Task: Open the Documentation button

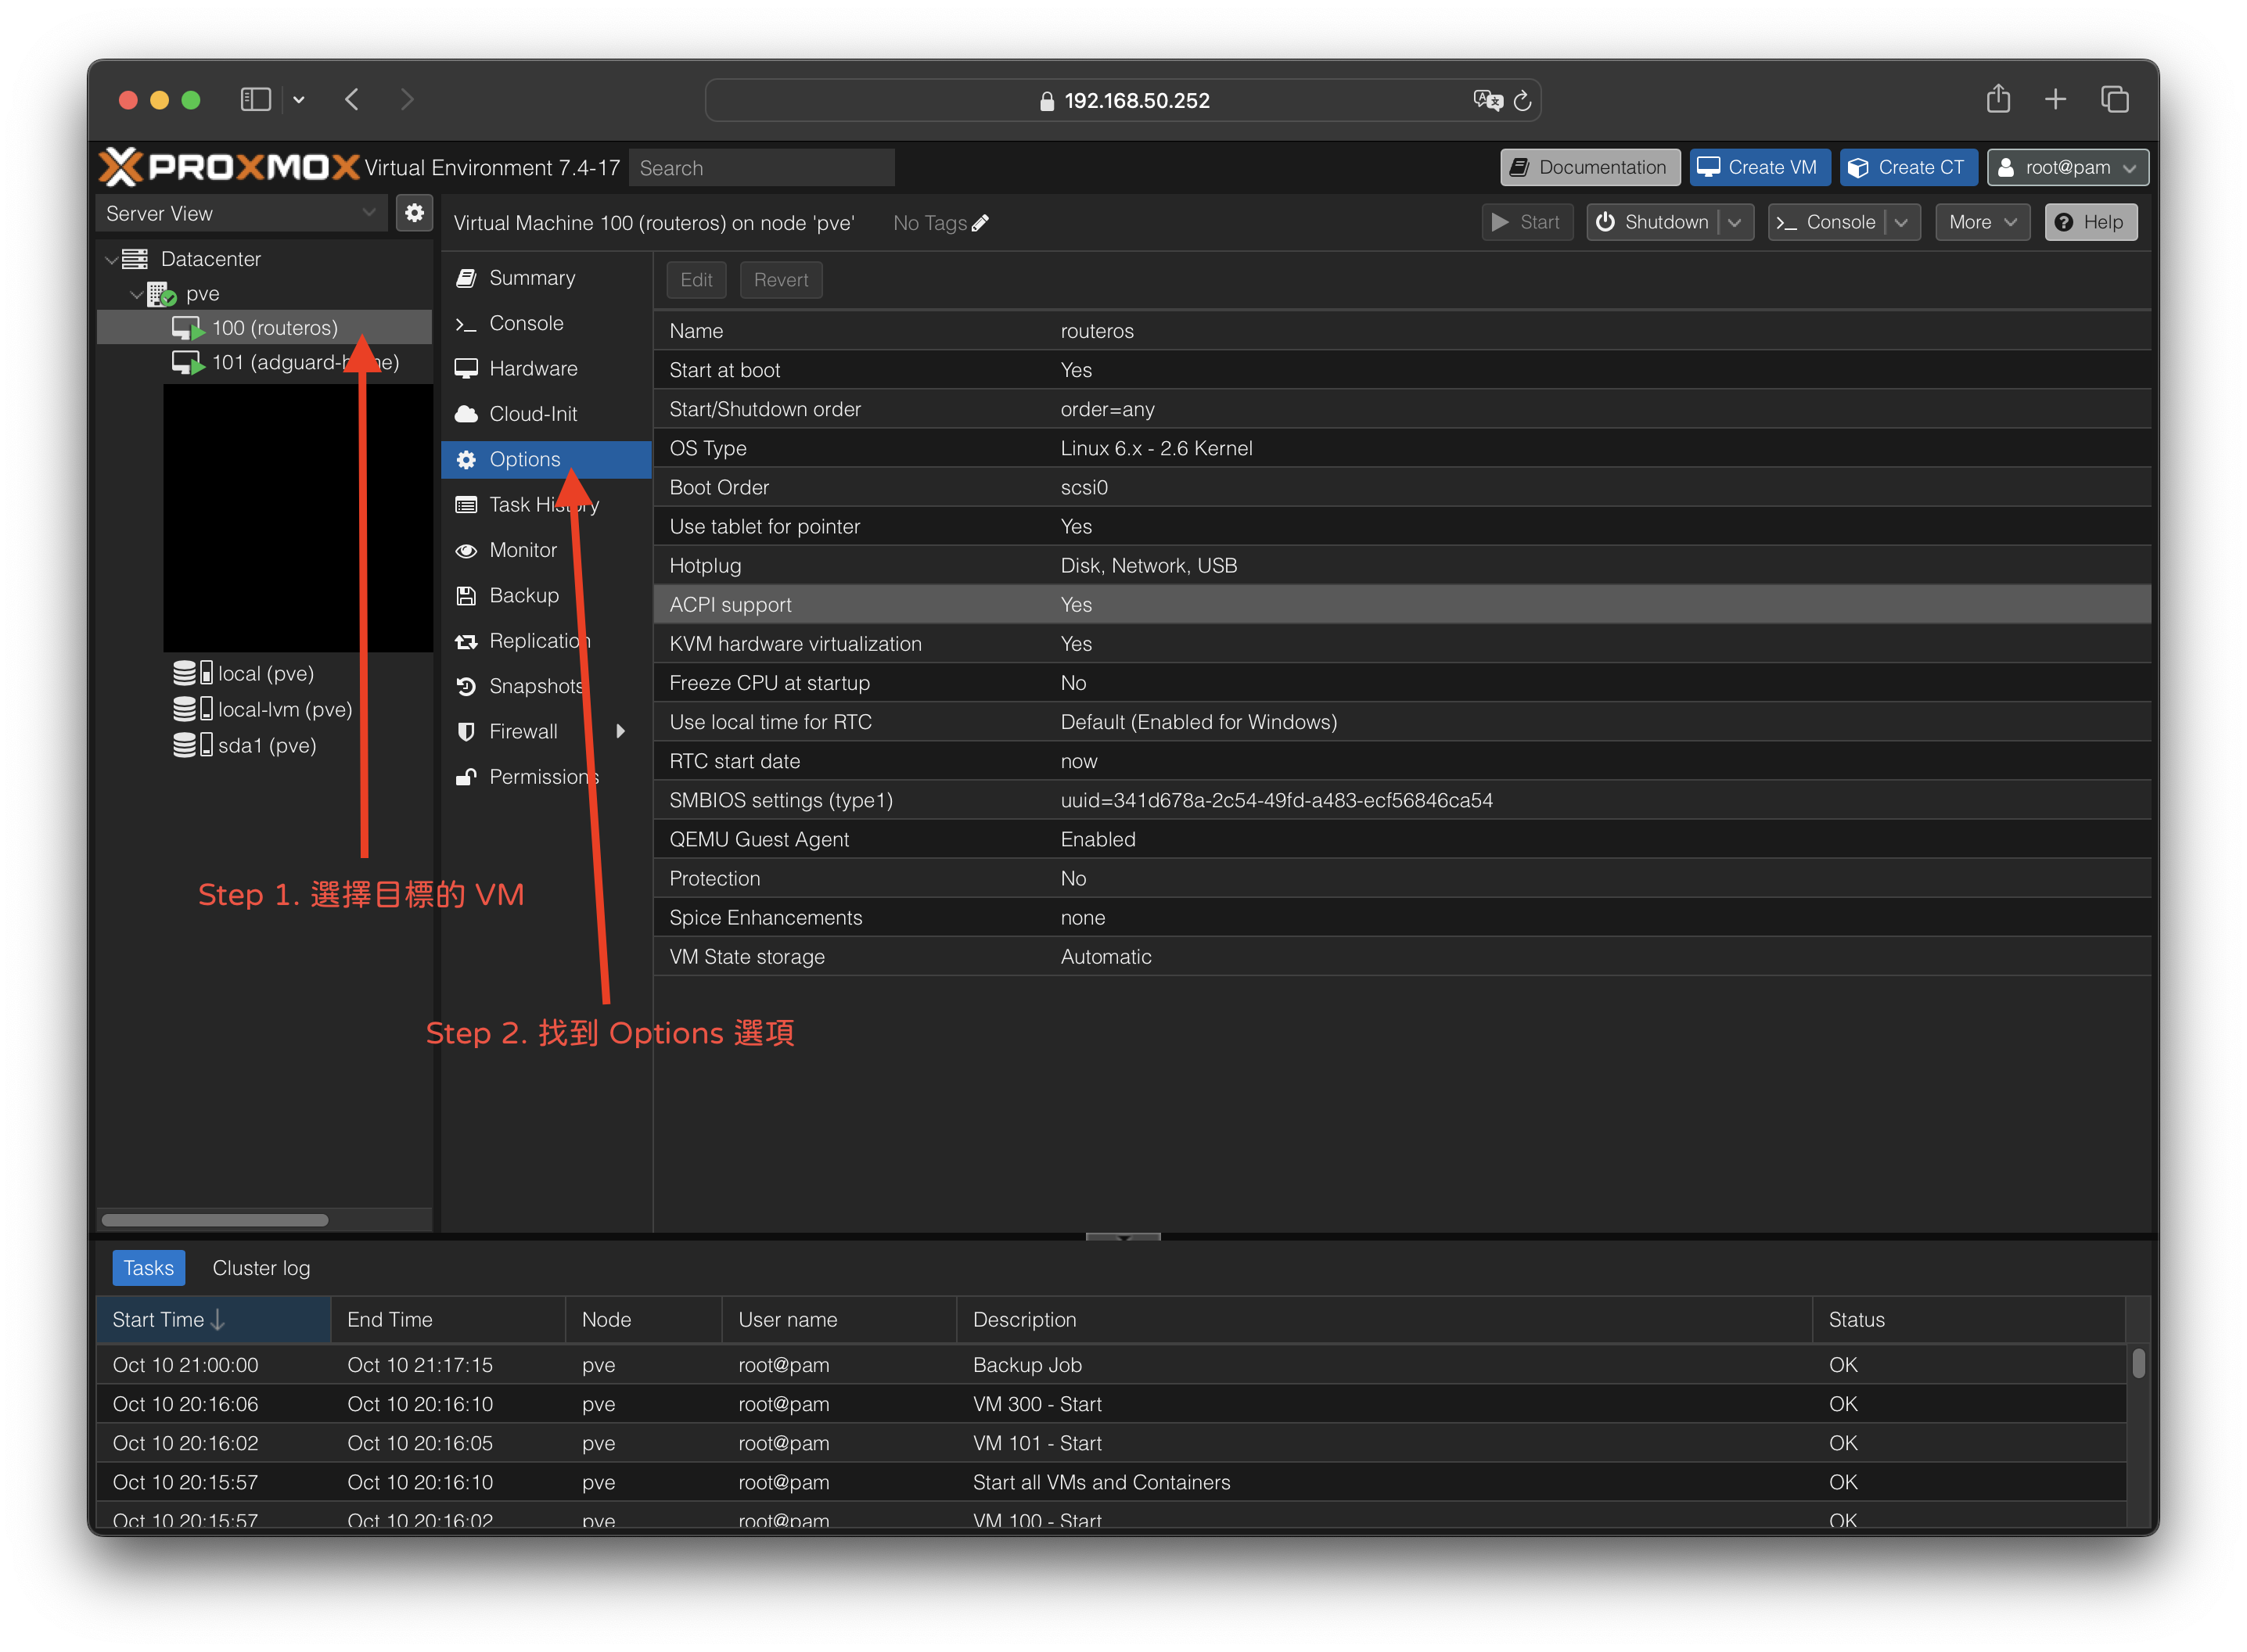Action: click(x=1589, y=167)
